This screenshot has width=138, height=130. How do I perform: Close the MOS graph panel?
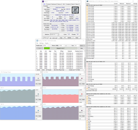(x=85, y=104)
